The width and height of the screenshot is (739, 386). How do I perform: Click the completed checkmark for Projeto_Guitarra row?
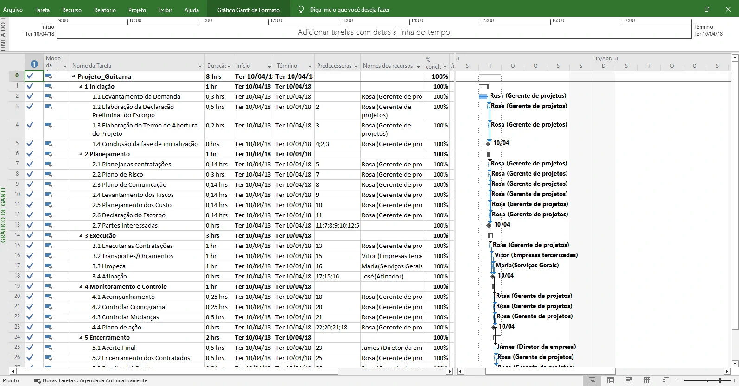coord(30,76)
